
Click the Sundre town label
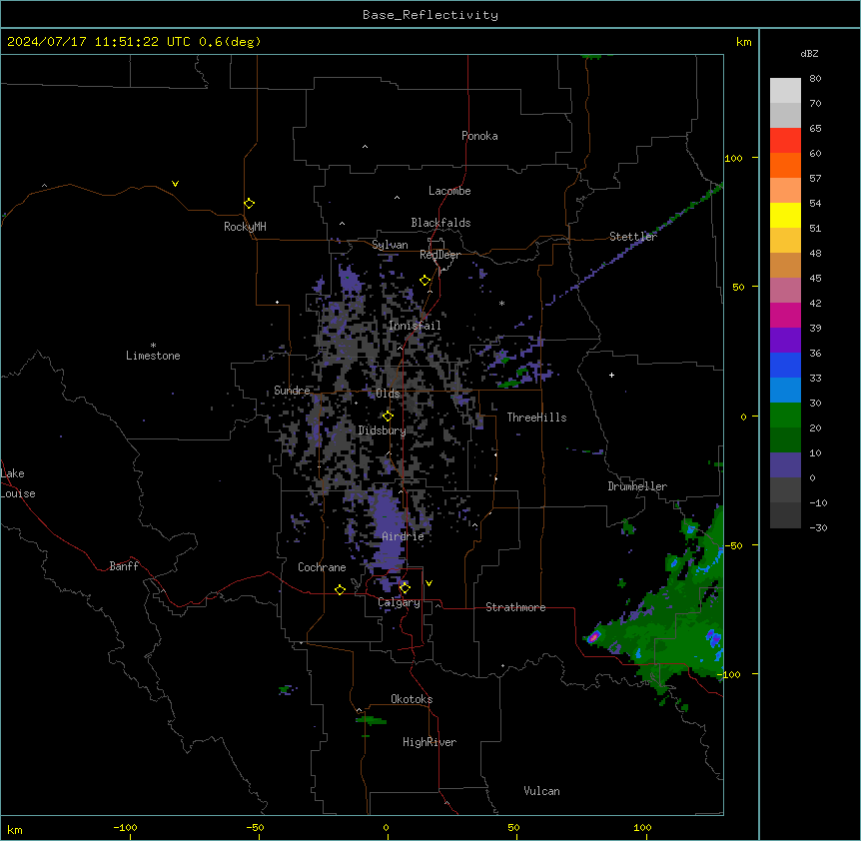(292, 391)
